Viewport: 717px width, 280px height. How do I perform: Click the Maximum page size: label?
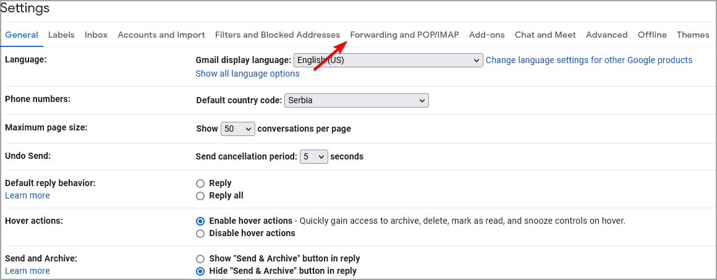(x=46, y=128)
